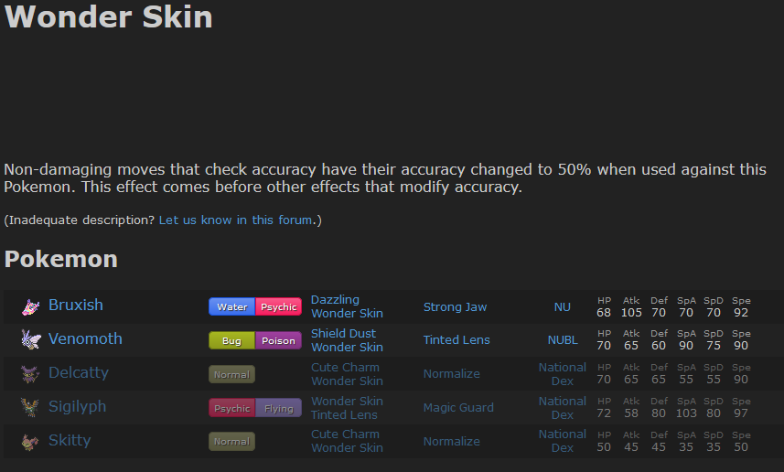
Task: View the Tinted Lens ability for Venomoth
Action: (x=456, y=340)
